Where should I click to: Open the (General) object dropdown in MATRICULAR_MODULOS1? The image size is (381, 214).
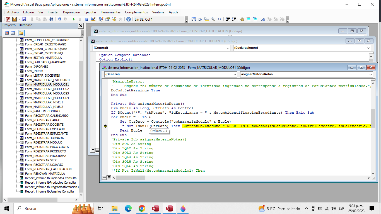click(235, 74)
